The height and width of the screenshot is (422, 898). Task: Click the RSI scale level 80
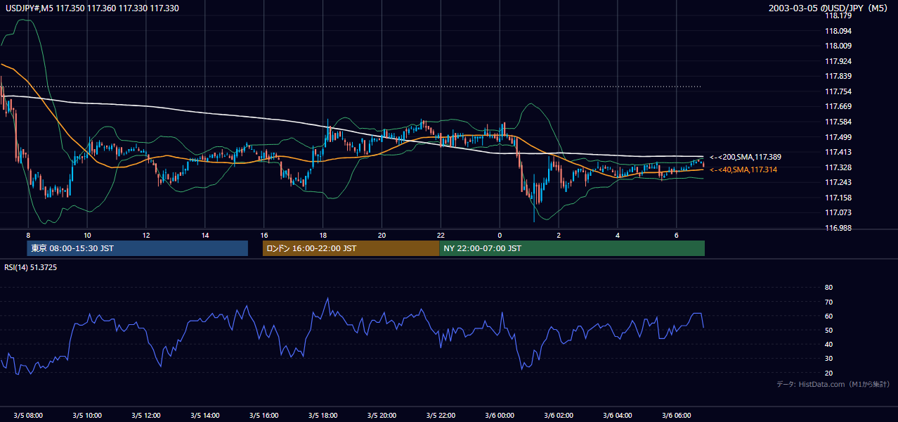(828, 288)
